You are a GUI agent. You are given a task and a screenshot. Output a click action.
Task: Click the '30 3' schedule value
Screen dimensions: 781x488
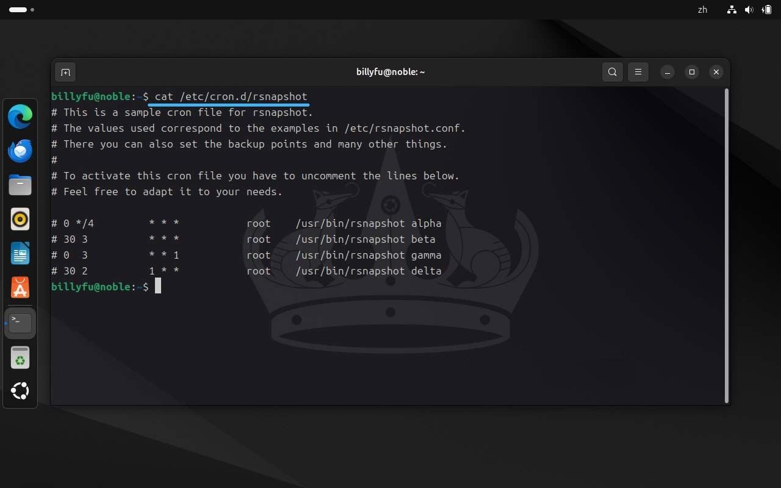click(x=76, y=239)
